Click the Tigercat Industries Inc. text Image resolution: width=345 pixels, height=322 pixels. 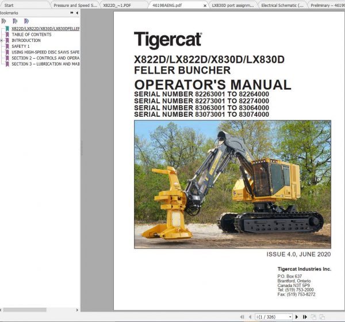point(304,269)
